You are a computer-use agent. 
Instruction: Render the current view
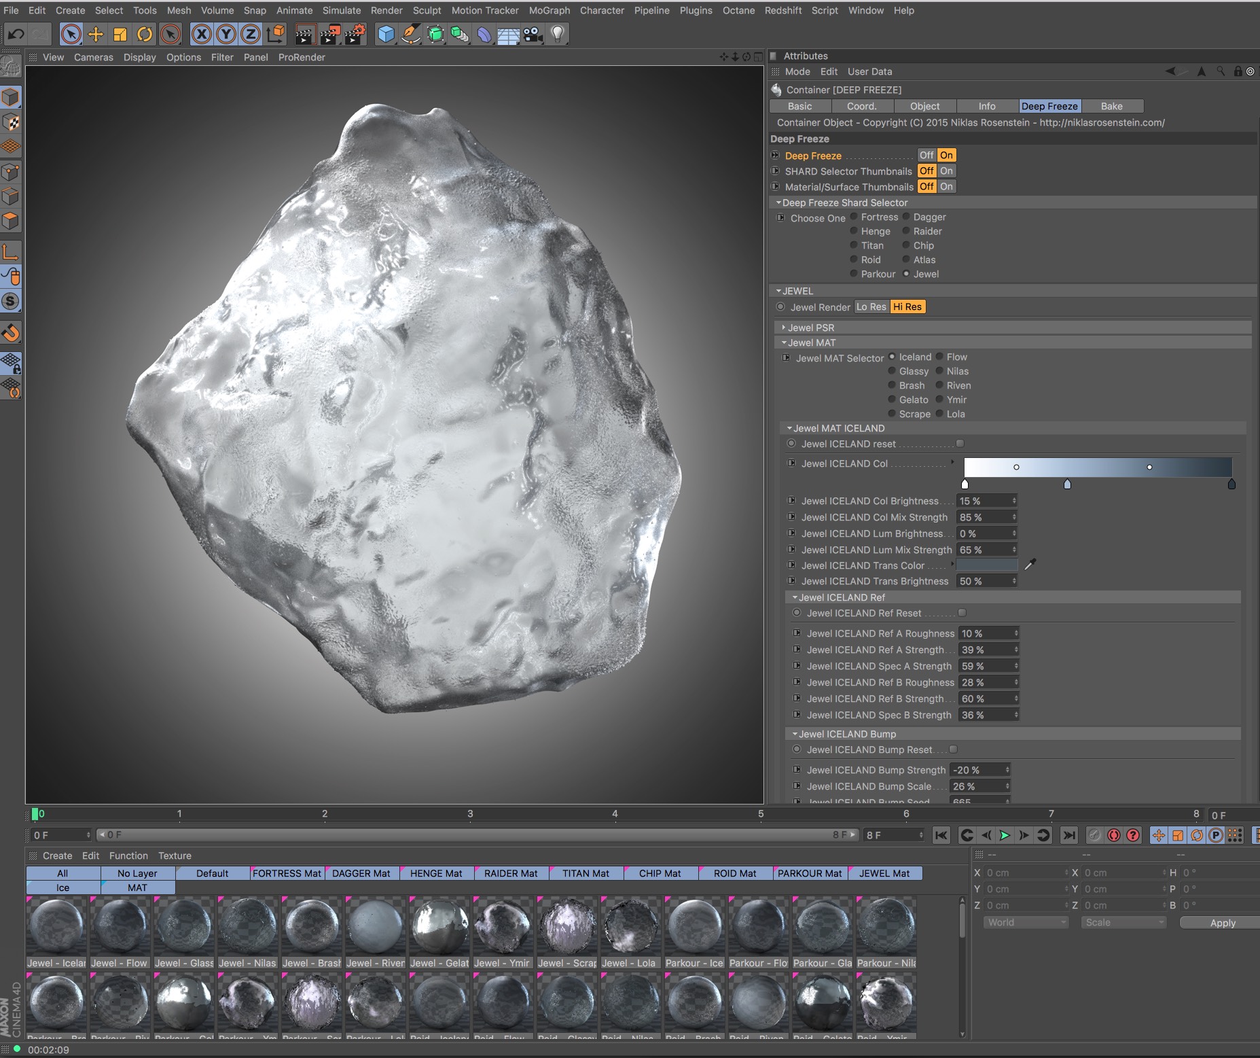305,34
